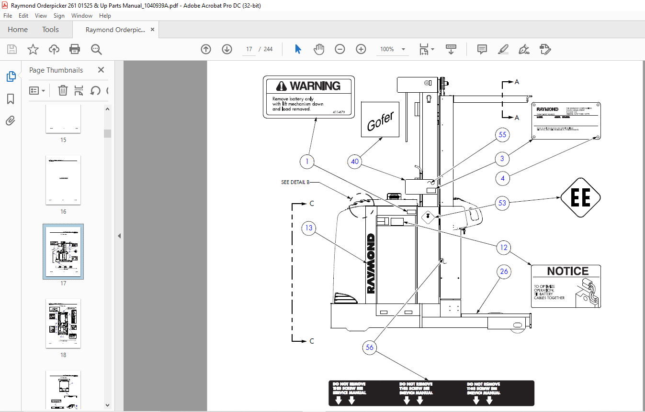Zoom in with the plus icon
Screen dimensions: 645x412
pos(361,49)
